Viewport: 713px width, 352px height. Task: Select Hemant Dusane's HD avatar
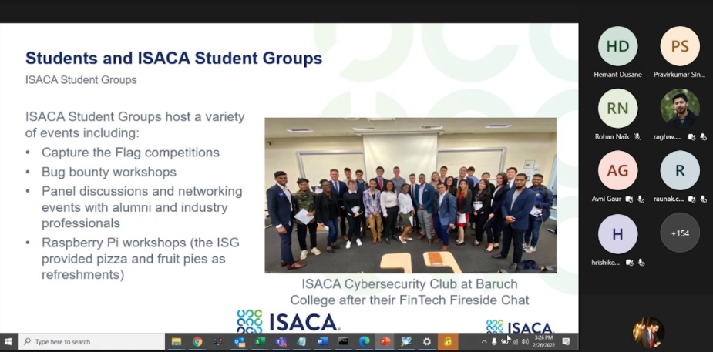tap(617, 46)
